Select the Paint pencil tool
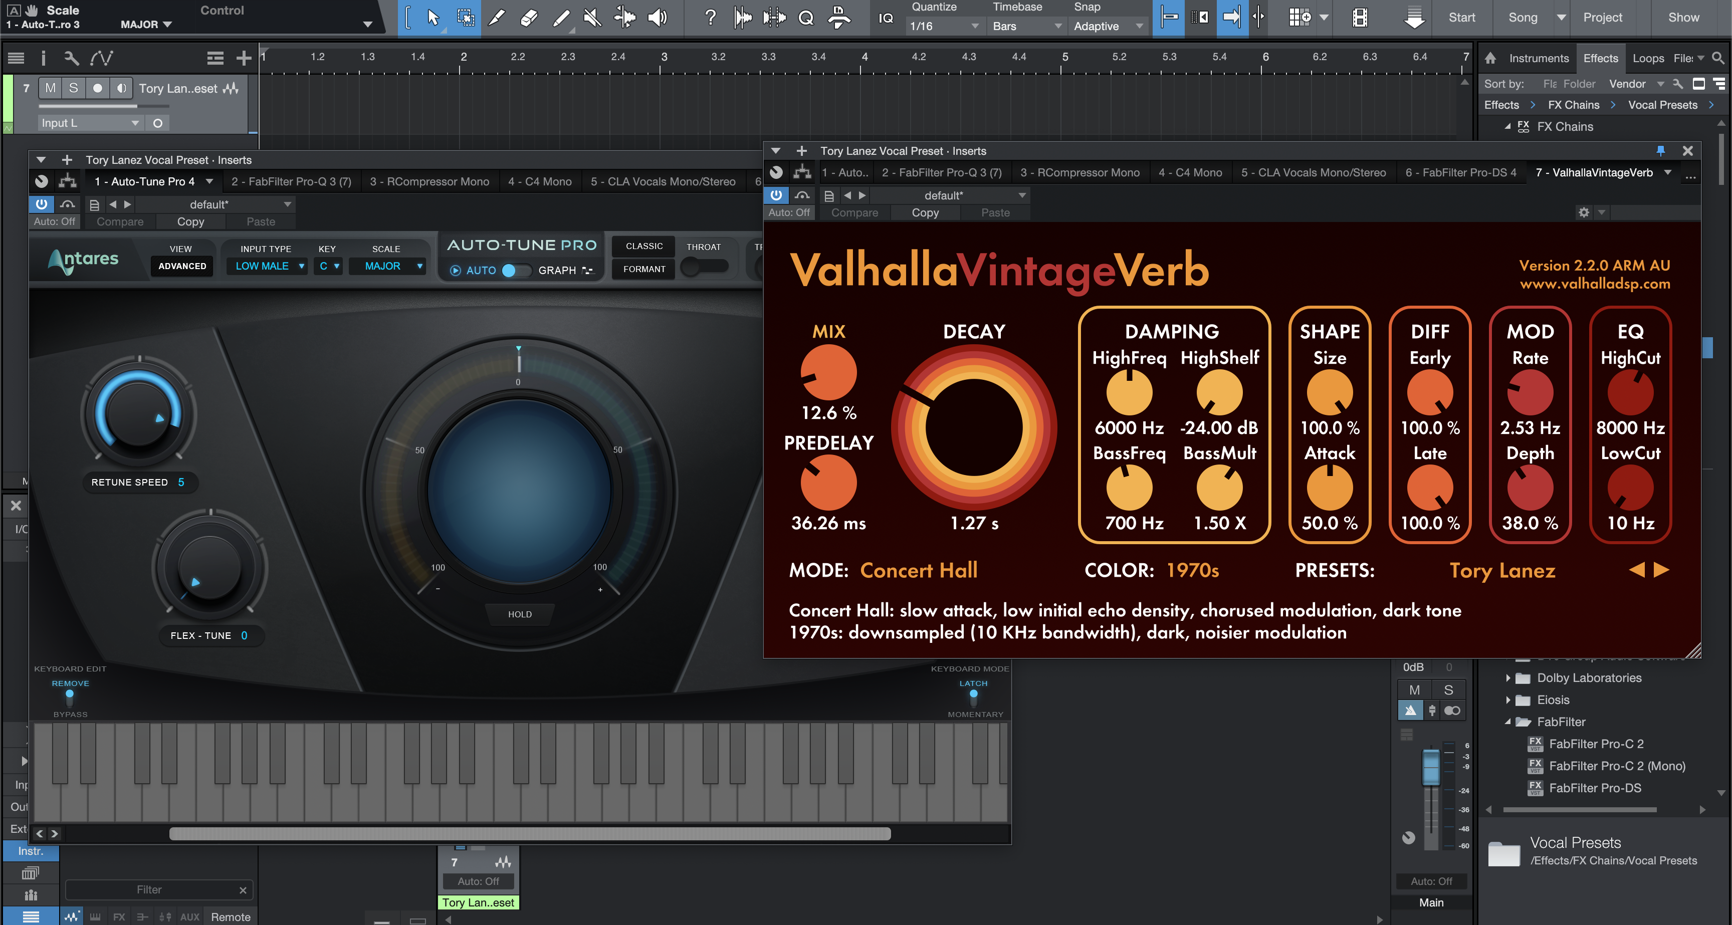The height and width of the screenshot is (925, 1732). 561,18
